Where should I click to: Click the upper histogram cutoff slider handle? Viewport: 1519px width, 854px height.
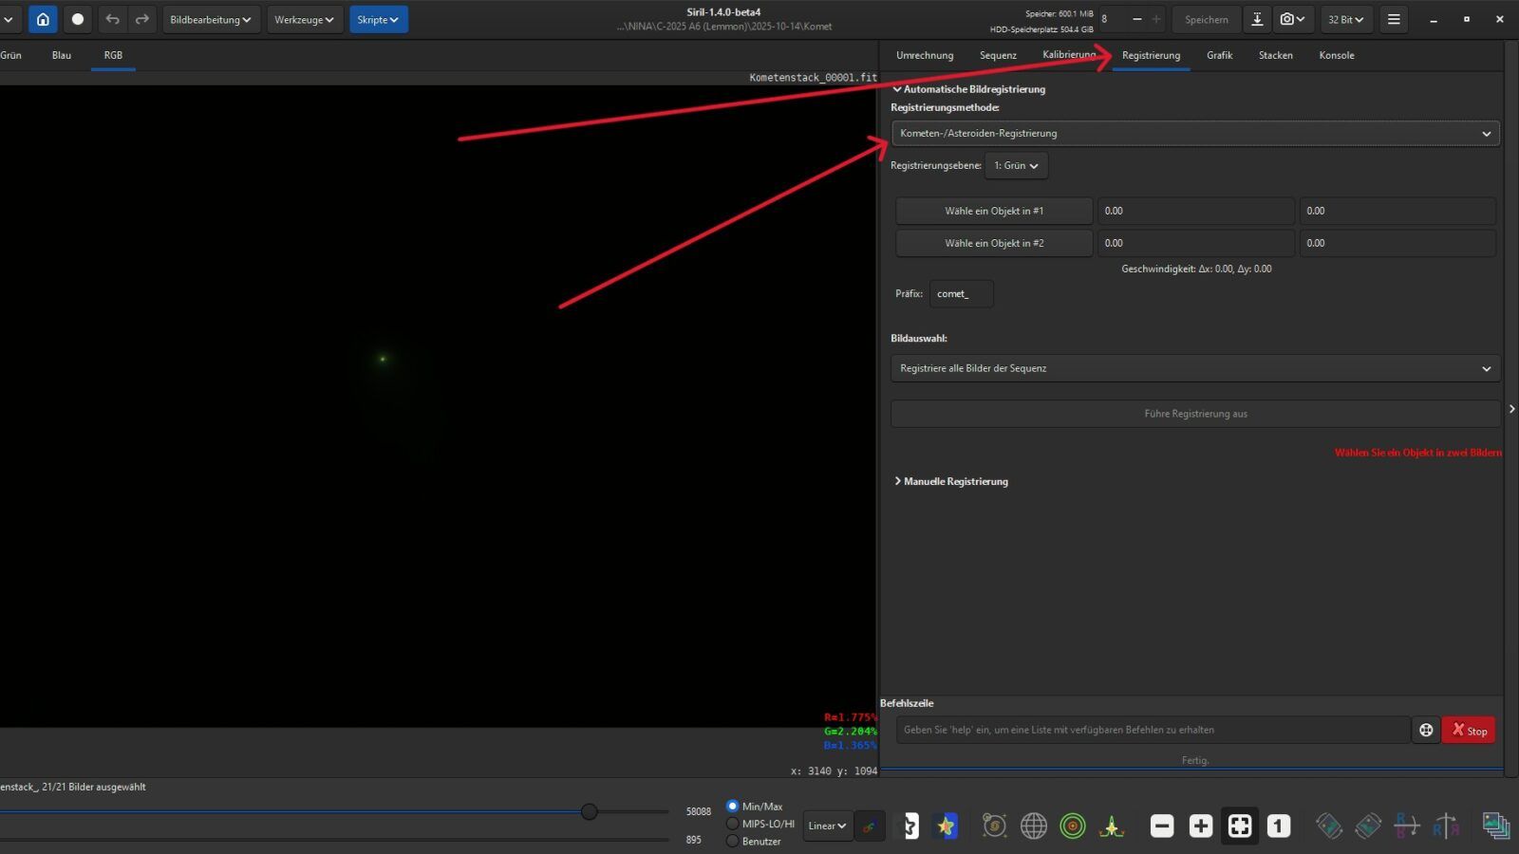590,811
